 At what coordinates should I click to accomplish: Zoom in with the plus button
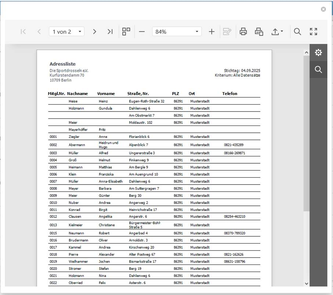(211, 32)
